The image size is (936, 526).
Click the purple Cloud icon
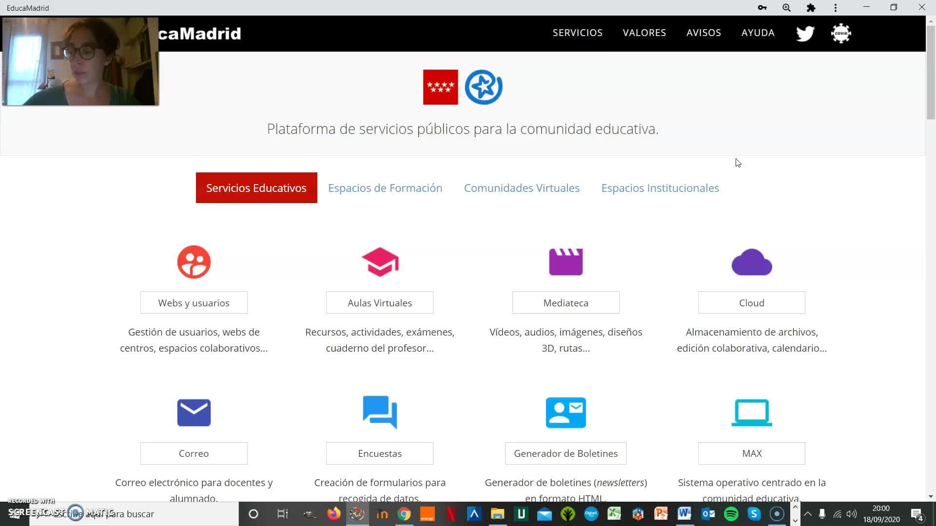pos(751,262)
